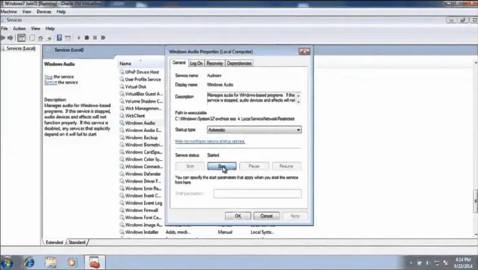Click the Stop button in service status
478x270 pixels.
222,166
